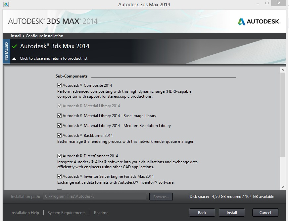Screen dimensions: 289x221
Task: Uncheck Autodesk DirectConnect 2014 checkbox
Action: click(x=59, y=156)
